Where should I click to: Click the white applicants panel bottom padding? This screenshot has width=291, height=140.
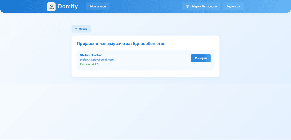[145, 73]
